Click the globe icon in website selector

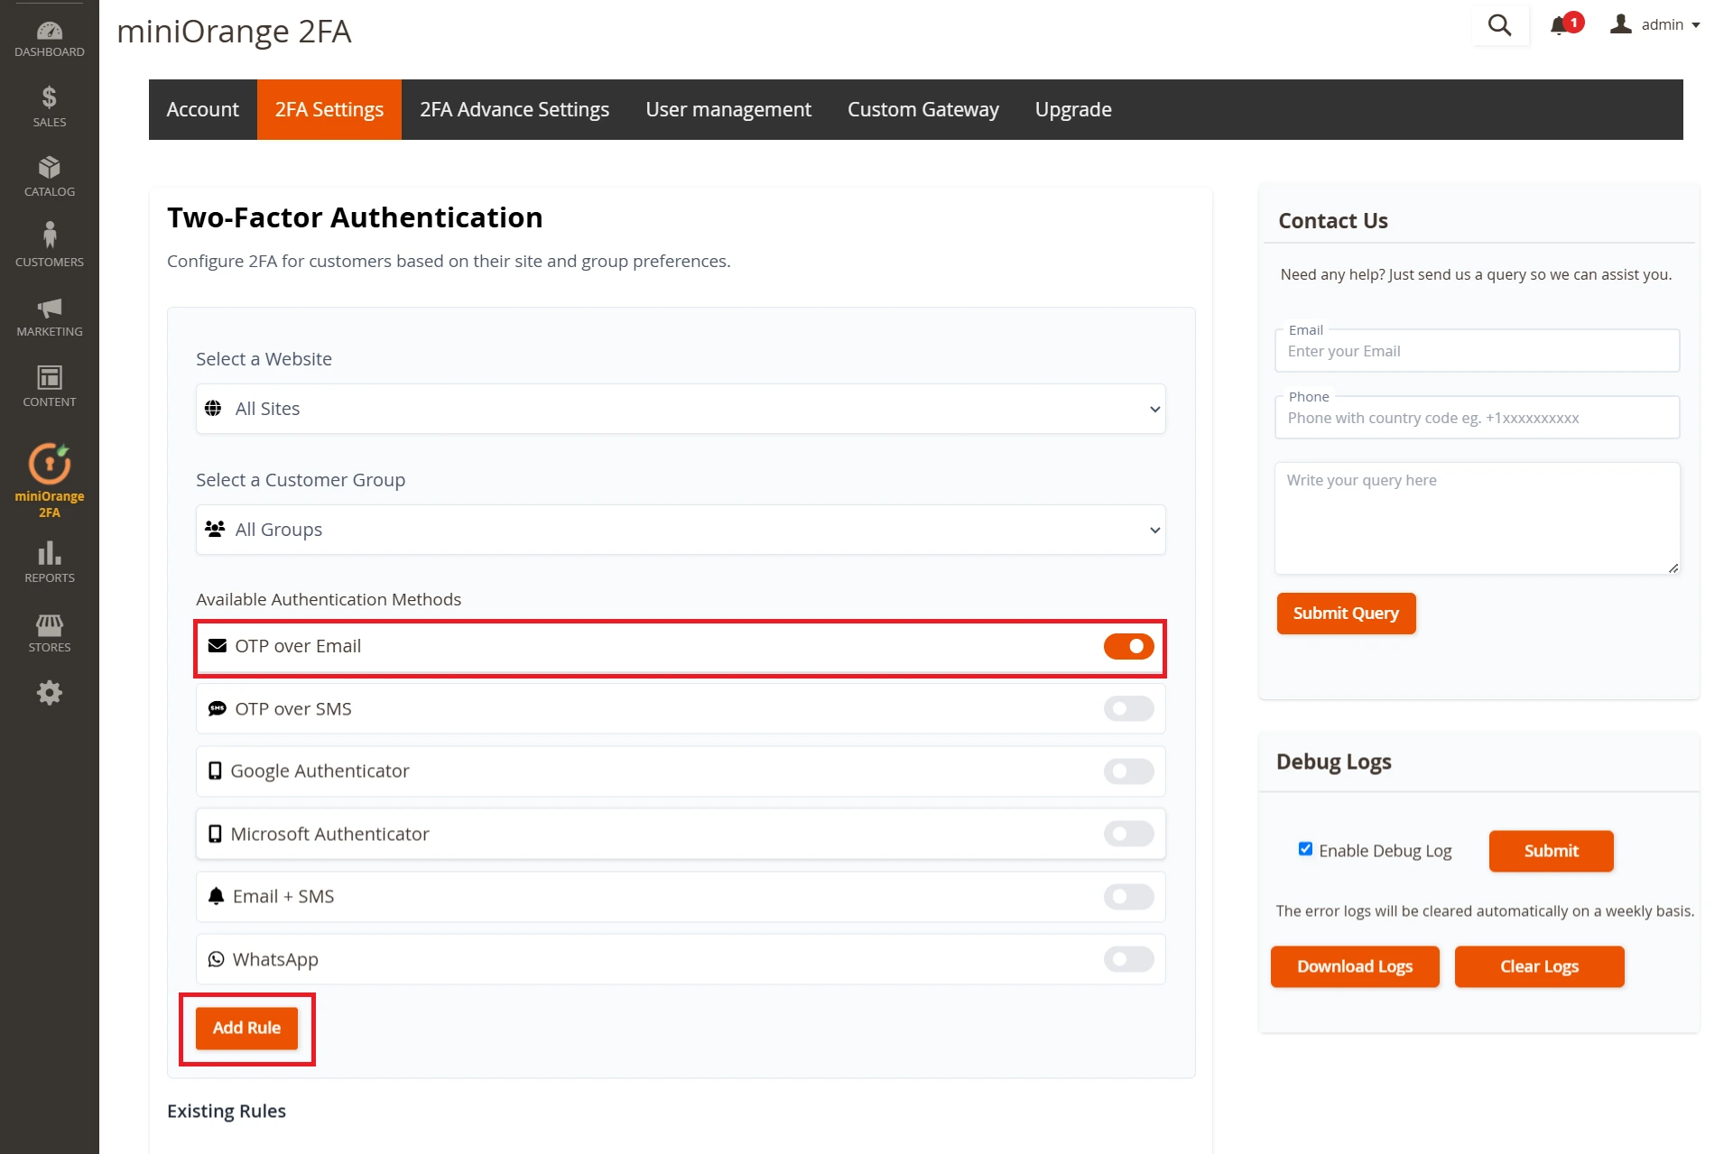[213, 409]
